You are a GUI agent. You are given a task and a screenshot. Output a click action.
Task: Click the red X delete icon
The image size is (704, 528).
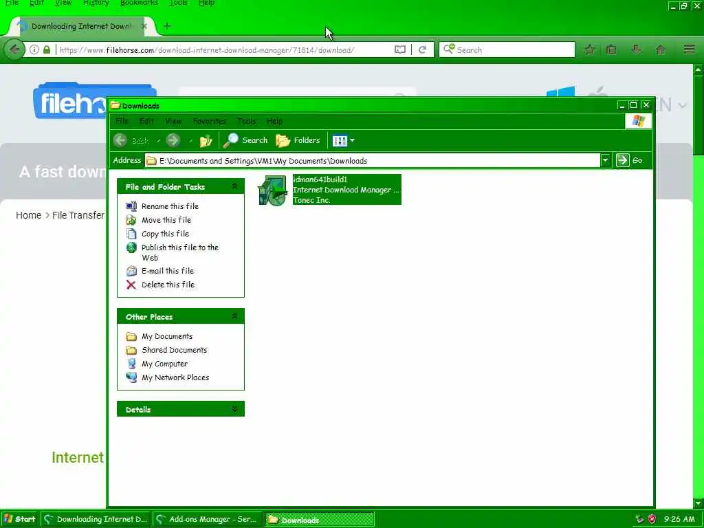pyautogui.click(x=131, y=285)
